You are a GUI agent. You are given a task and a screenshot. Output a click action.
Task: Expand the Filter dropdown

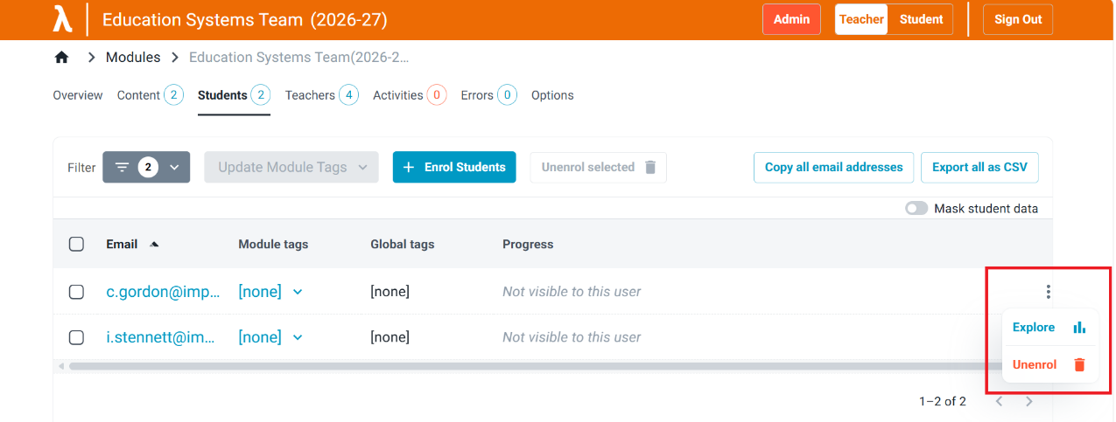(146, 167)
